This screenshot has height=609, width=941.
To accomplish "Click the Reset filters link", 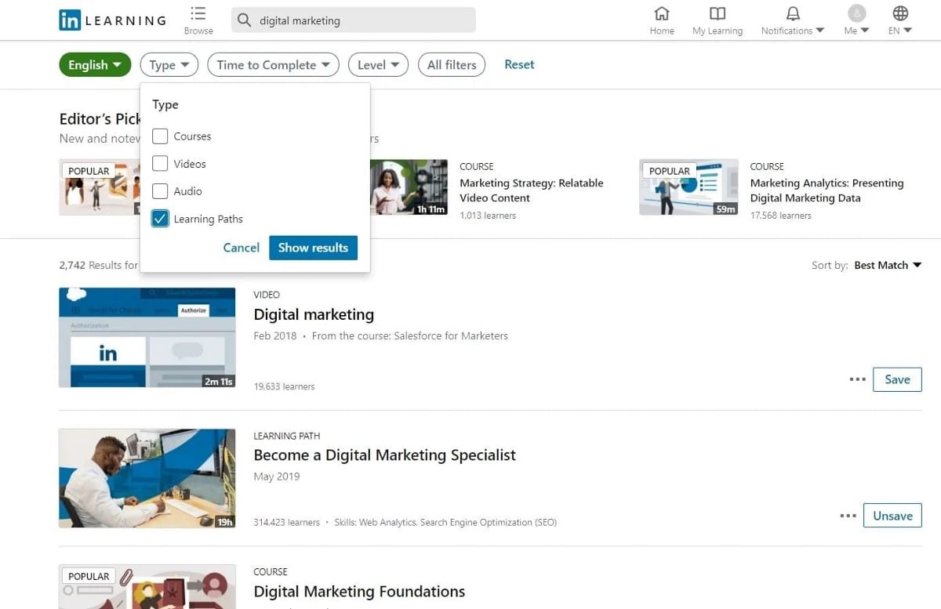I will tap(518, 64).
